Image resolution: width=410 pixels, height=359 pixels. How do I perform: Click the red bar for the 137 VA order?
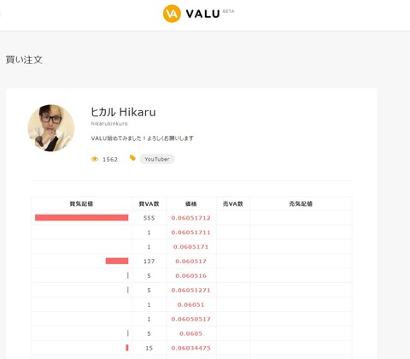tap(117, 261)
